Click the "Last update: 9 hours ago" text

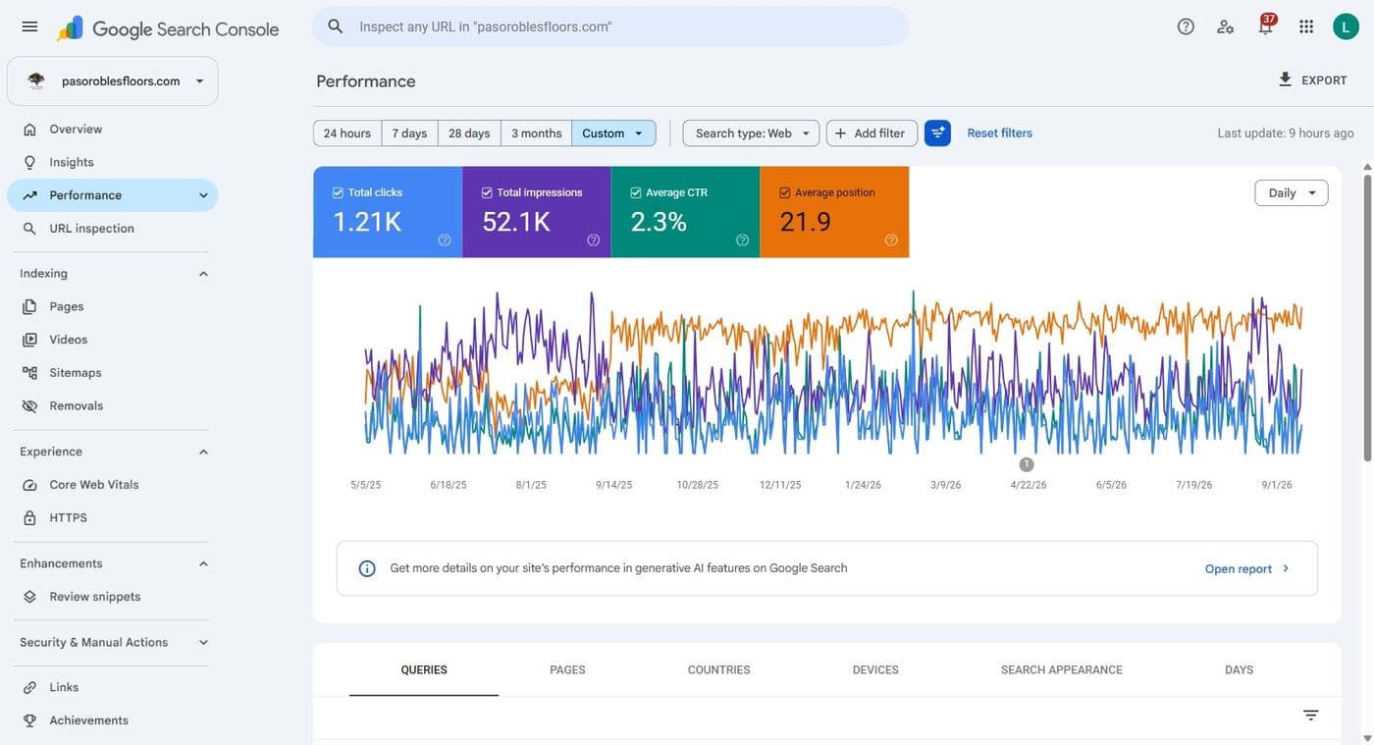point(1286,133)
